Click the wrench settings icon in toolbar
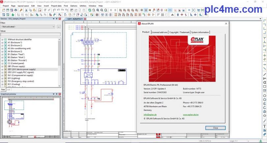 (x=21, y=10)
